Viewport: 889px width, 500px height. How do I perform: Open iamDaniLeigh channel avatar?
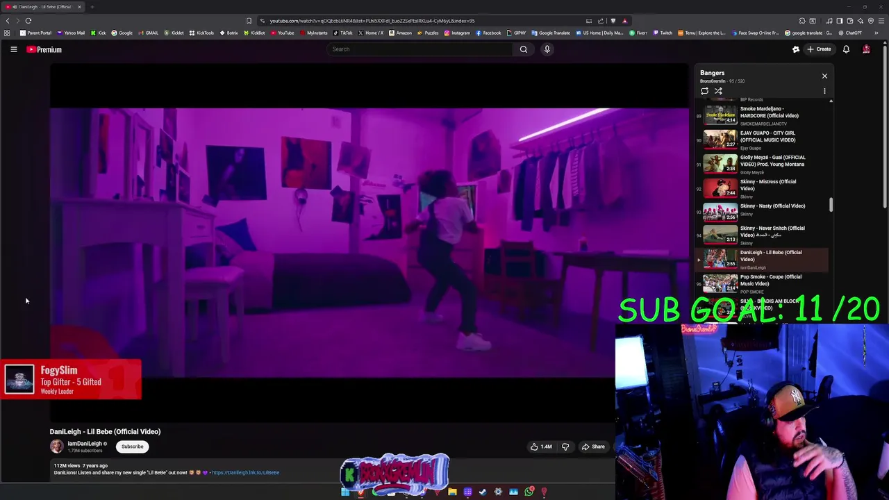tap(56, 447)
